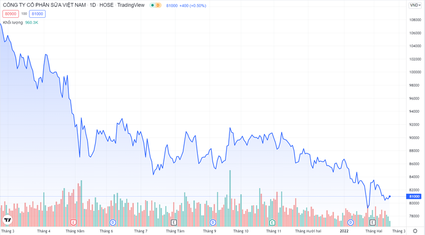The width and height of the screenshot is (425, 235).
Task: Click the highlighted 81000 price-axis label
Action: (x=414, y=196)
